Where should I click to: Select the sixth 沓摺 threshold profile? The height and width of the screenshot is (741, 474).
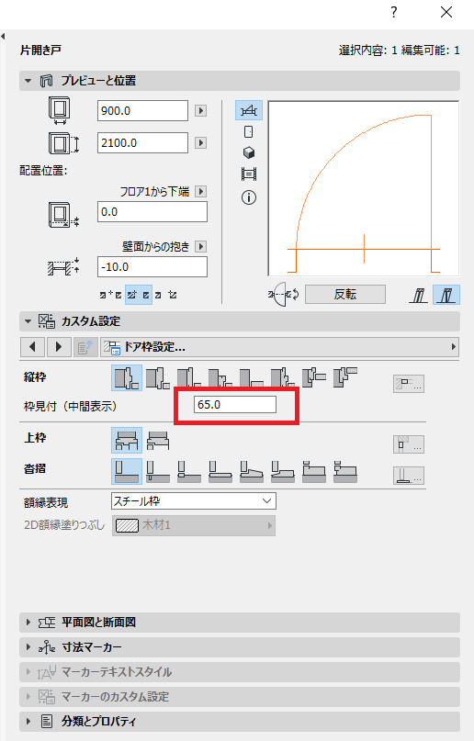282,471
